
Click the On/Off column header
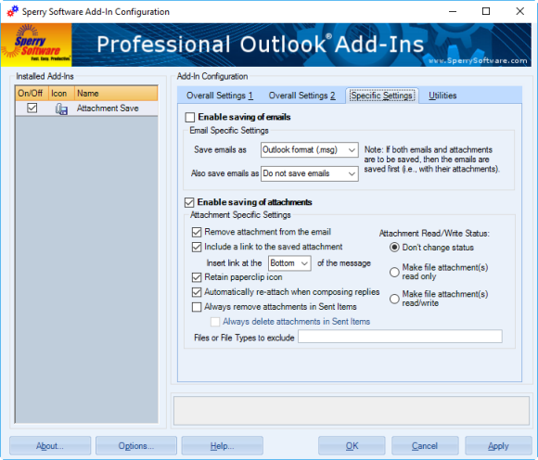pyautogui.click(x=32, y=94)
